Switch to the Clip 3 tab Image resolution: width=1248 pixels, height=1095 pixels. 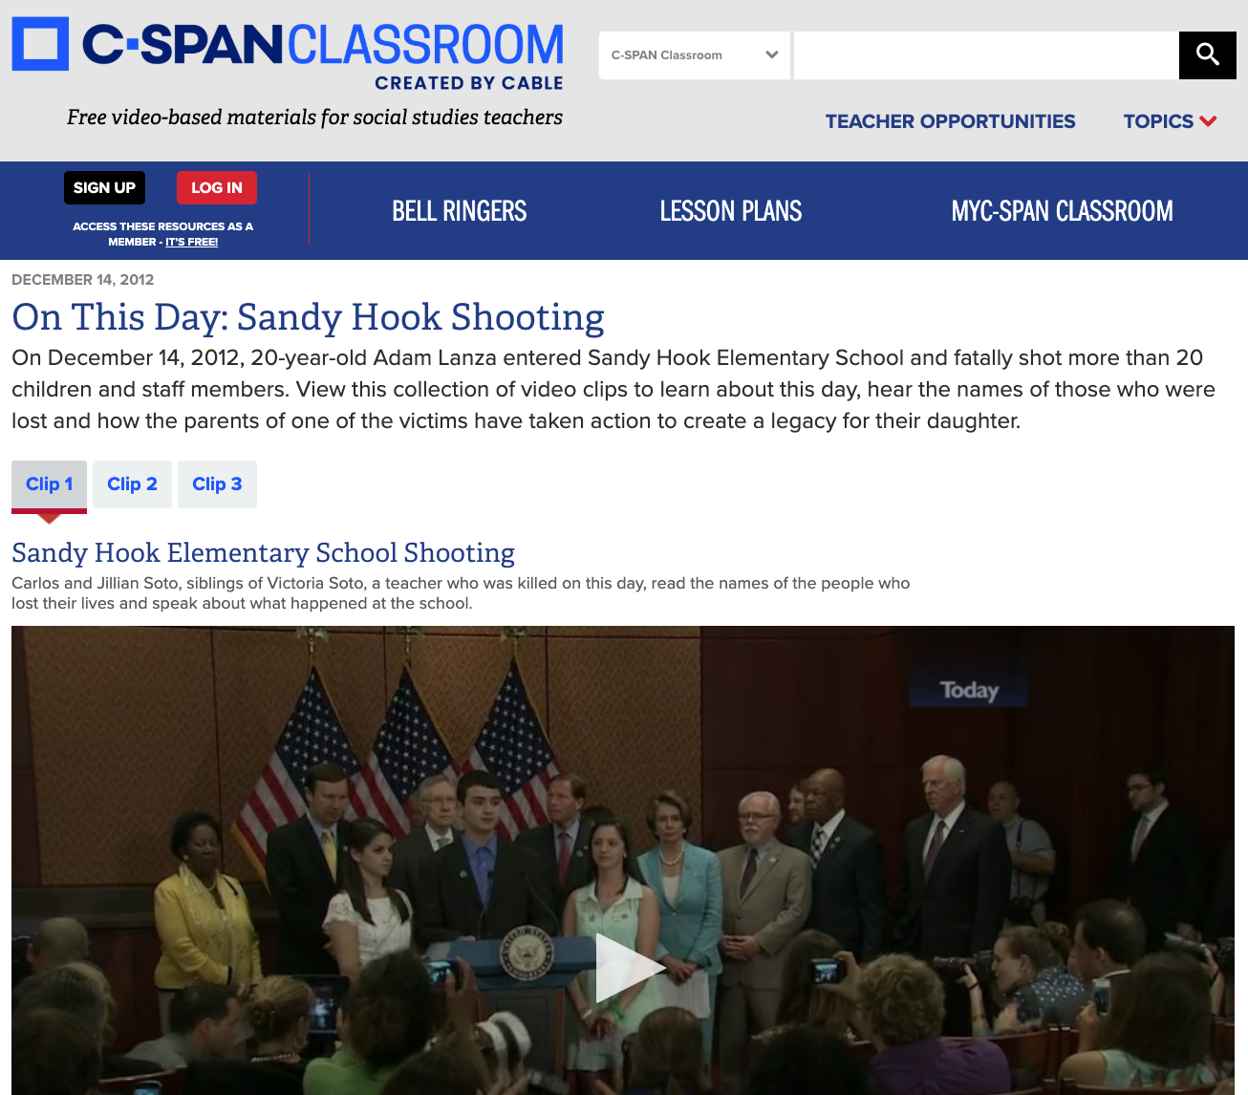[x=217, y=483]
